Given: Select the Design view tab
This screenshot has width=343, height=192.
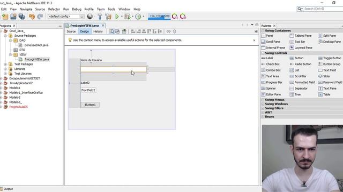Looking at the screenshot, I should [85, 31].
